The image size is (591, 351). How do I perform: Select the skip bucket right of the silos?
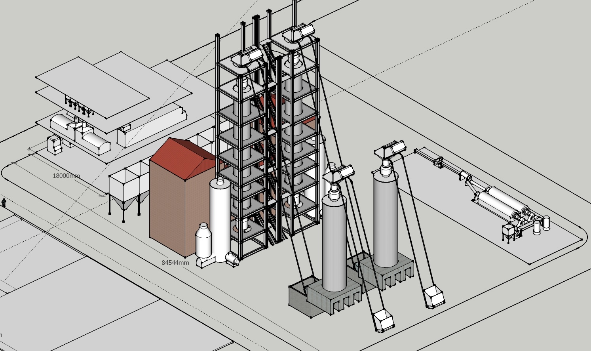point(434,297)
